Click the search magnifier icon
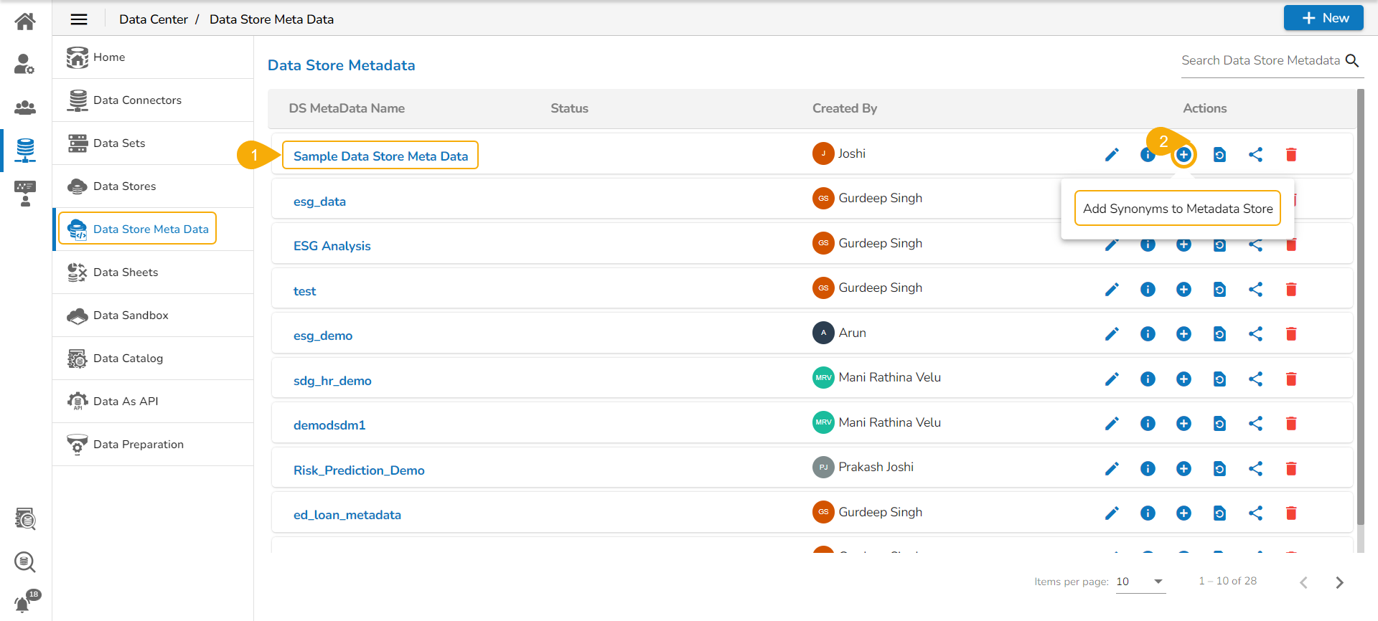The height and width of the screenshot is (621, 1378). coord(1352,61)
